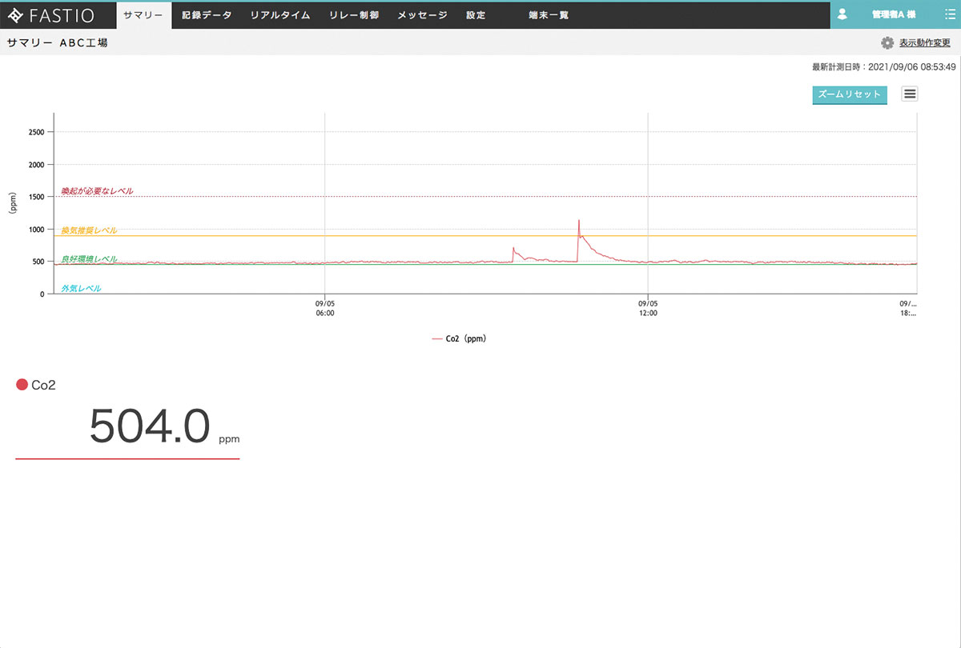
Task: Click the user profile icon
Action: click(x=842, y=14)
